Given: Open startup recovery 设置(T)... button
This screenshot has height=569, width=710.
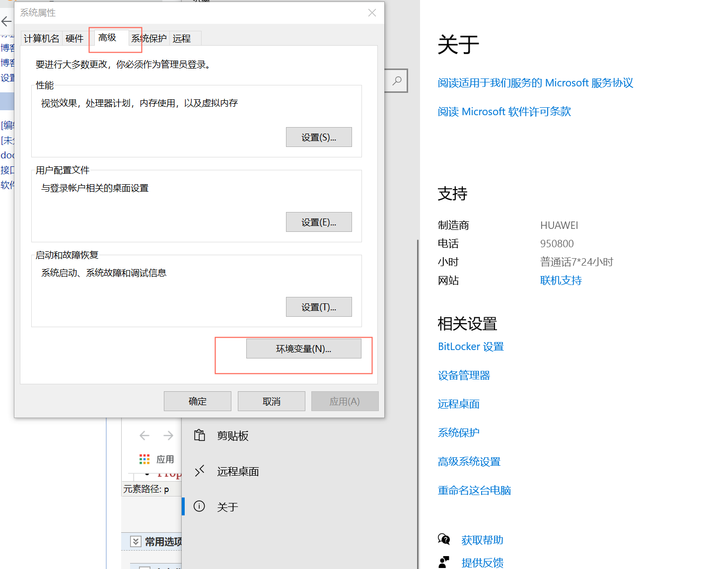Looking at the screenshot, I should tap(319, 307).
